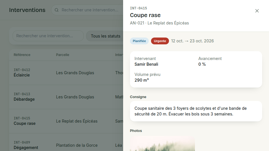Select the INT-0413 Débardage row
Image resolution: width=269 pixels, height=151 pixels.
[66, 97]
